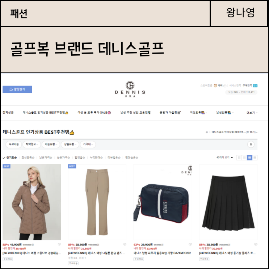Screen dimensions: 269x269
Task: Tap heart icon on navy pouch bag
Action: click(x=190, y=245)
